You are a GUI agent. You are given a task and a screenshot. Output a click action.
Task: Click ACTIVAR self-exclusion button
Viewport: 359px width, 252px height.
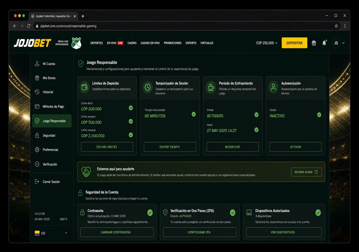coord(295,147)
